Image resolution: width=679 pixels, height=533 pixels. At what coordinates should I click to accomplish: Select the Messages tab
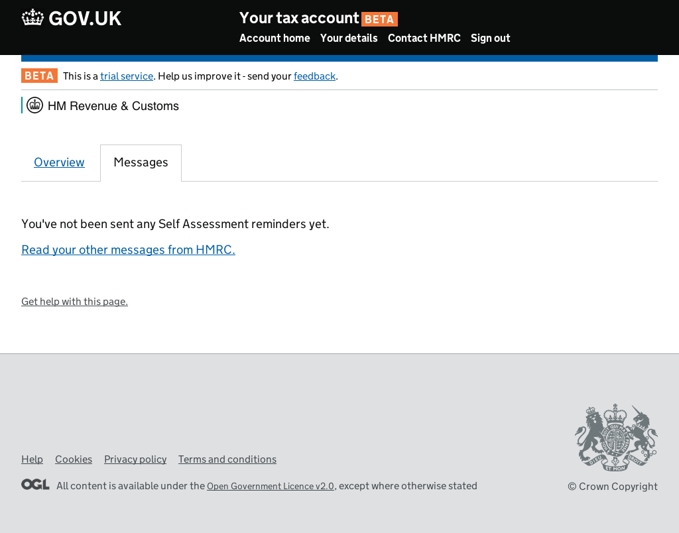pyautogui.click(x=141, y=162)
